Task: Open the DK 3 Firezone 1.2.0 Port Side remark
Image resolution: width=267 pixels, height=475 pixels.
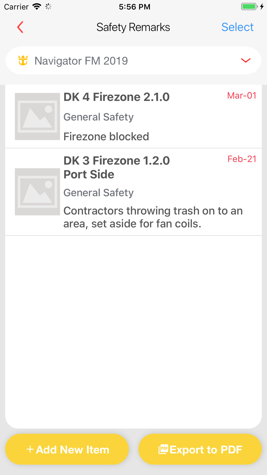Action: (x=133, y=192)
